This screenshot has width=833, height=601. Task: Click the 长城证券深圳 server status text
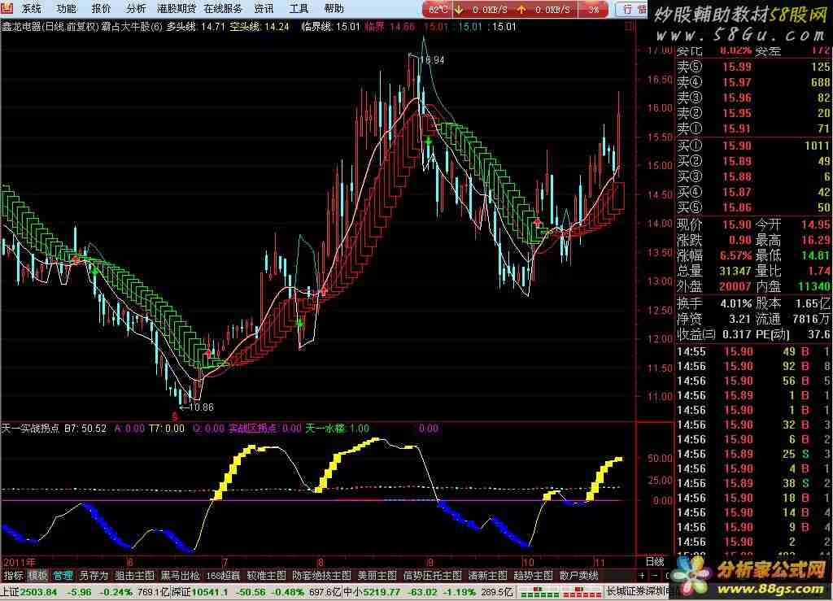tap(638, 591)
